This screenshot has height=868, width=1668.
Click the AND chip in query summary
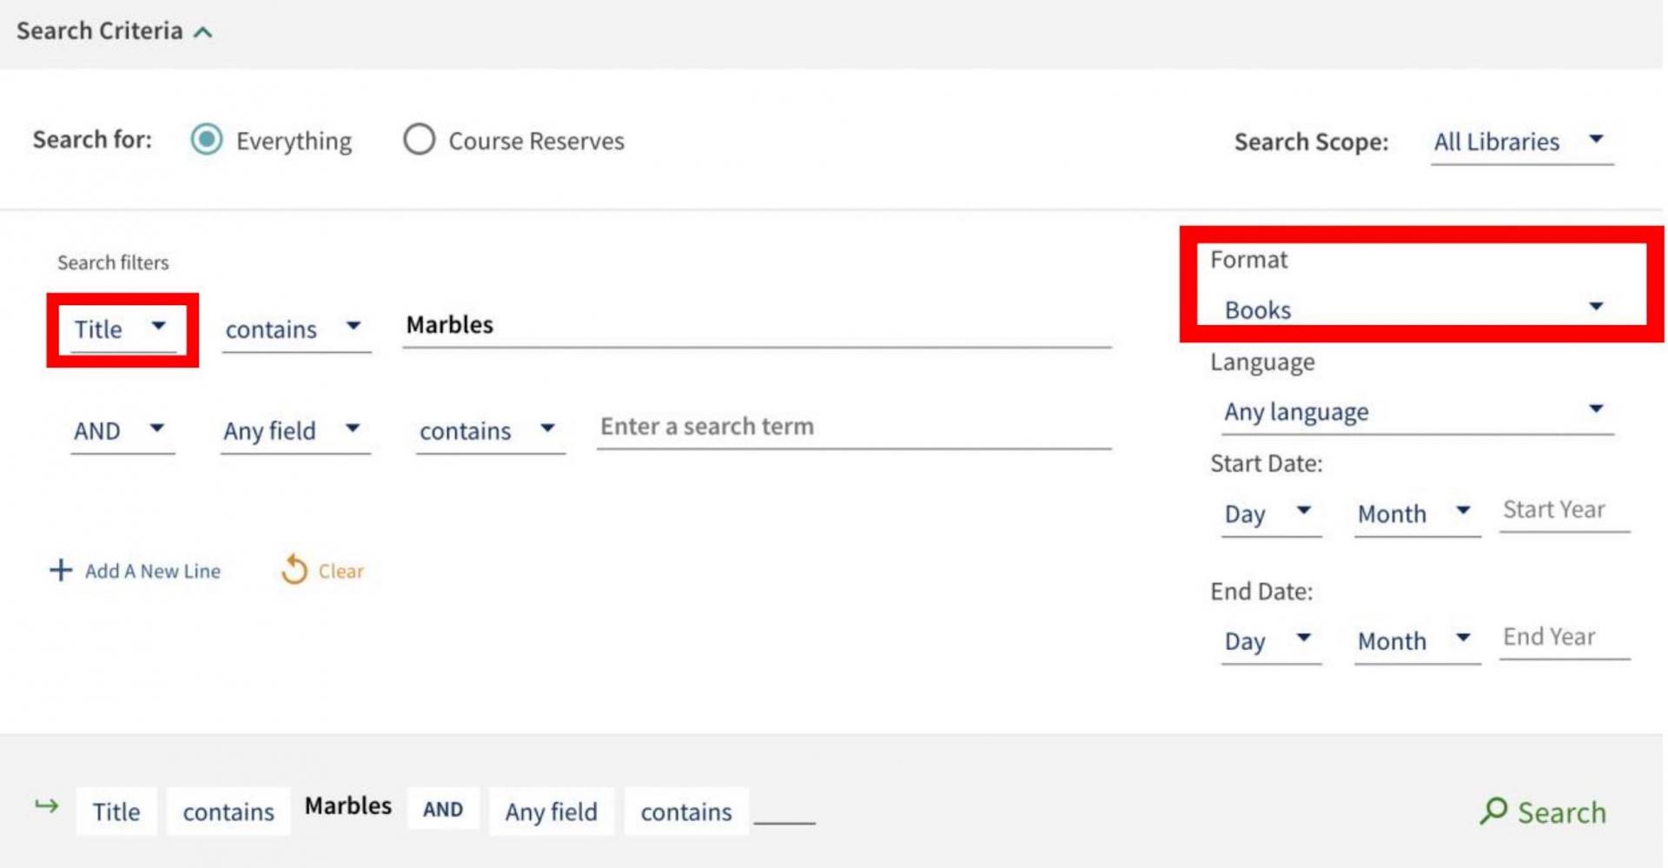(443, 809)
